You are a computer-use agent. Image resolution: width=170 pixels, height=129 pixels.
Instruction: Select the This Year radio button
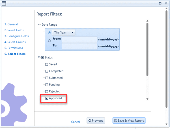(x=50, y=32)
